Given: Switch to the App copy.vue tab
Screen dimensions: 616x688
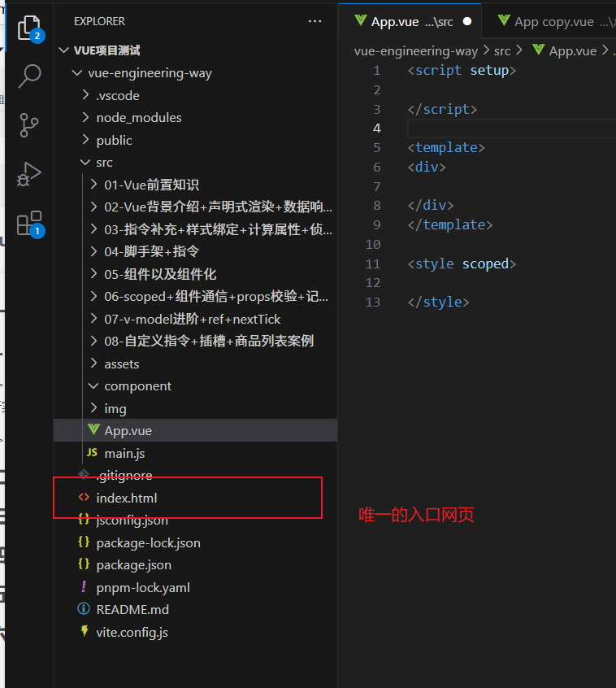Looking at the screenshot, I should 549,21.
